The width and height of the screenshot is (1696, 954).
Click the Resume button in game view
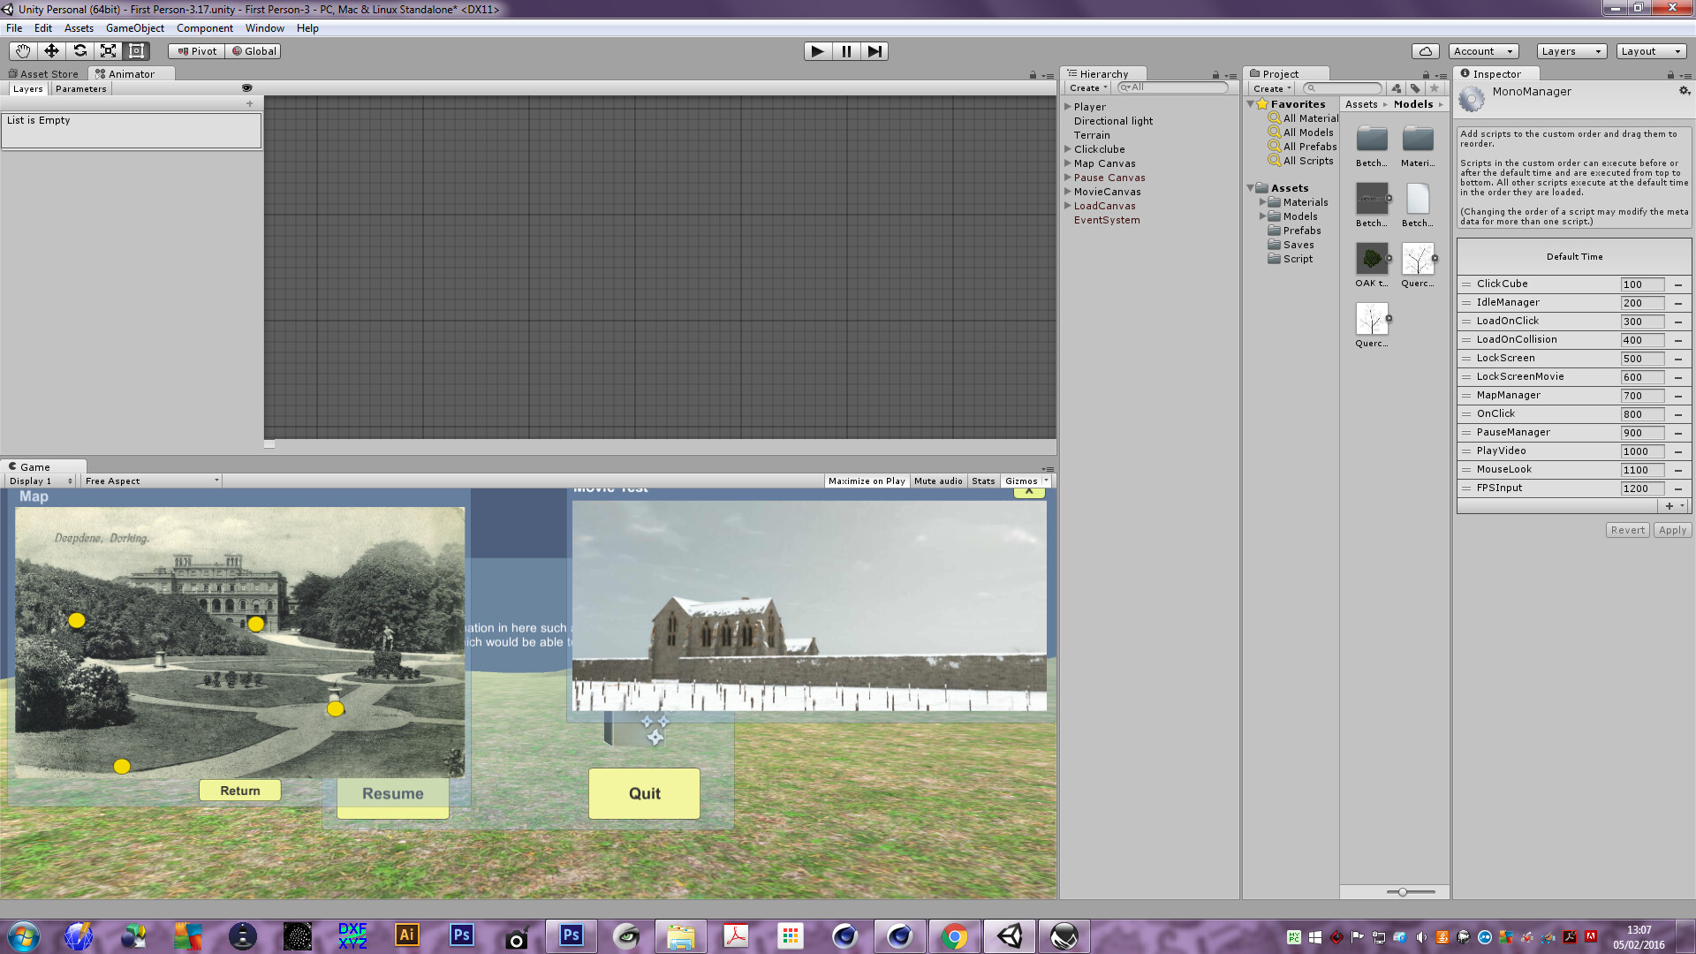point(391,793)
